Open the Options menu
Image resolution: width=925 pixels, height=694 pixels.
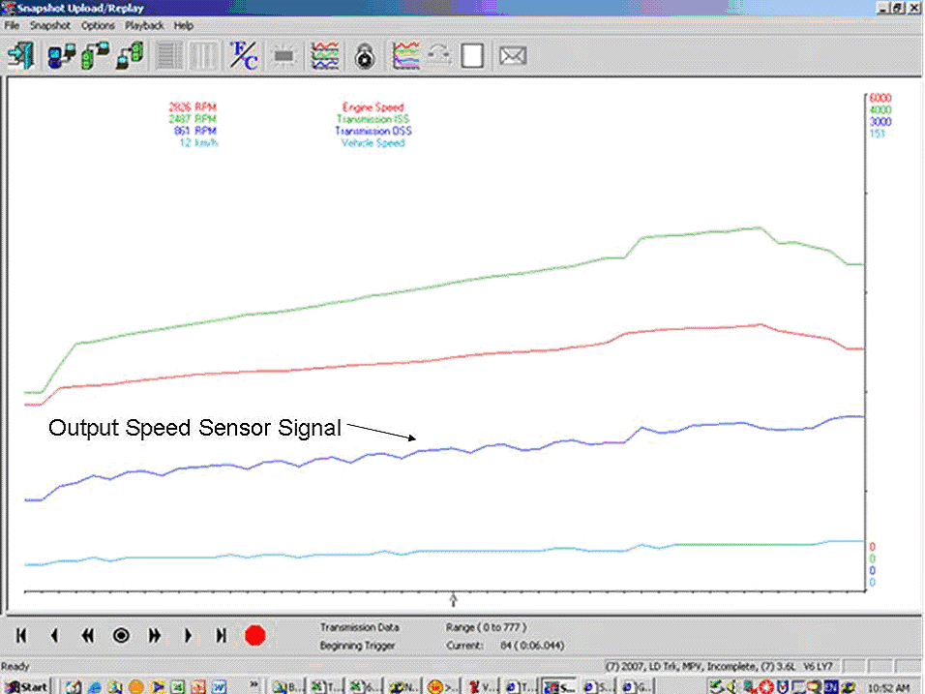click(98, 25)
